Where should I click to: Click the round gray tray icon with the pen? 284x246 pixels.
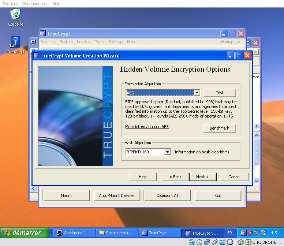tap(257, 232)
